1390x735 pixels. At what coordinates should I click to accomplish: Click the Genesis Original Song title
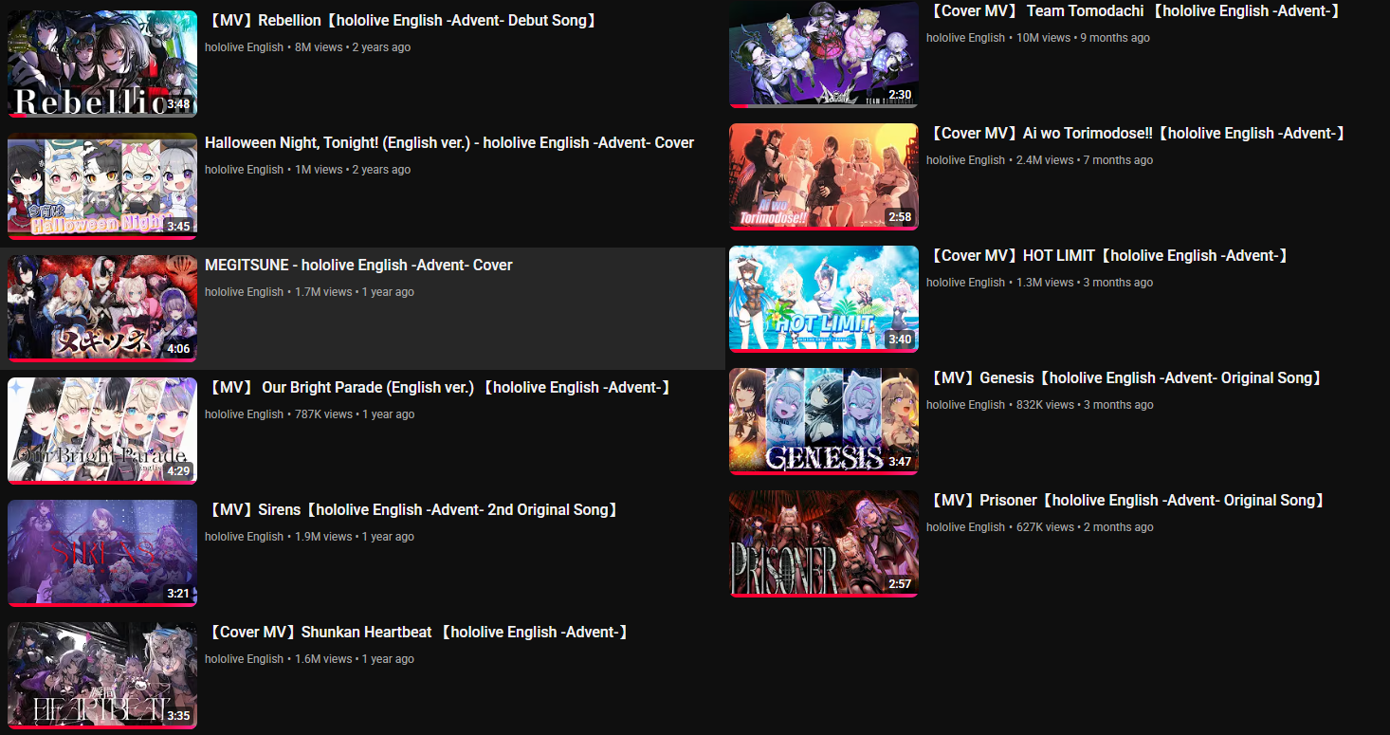point(1125,378)
